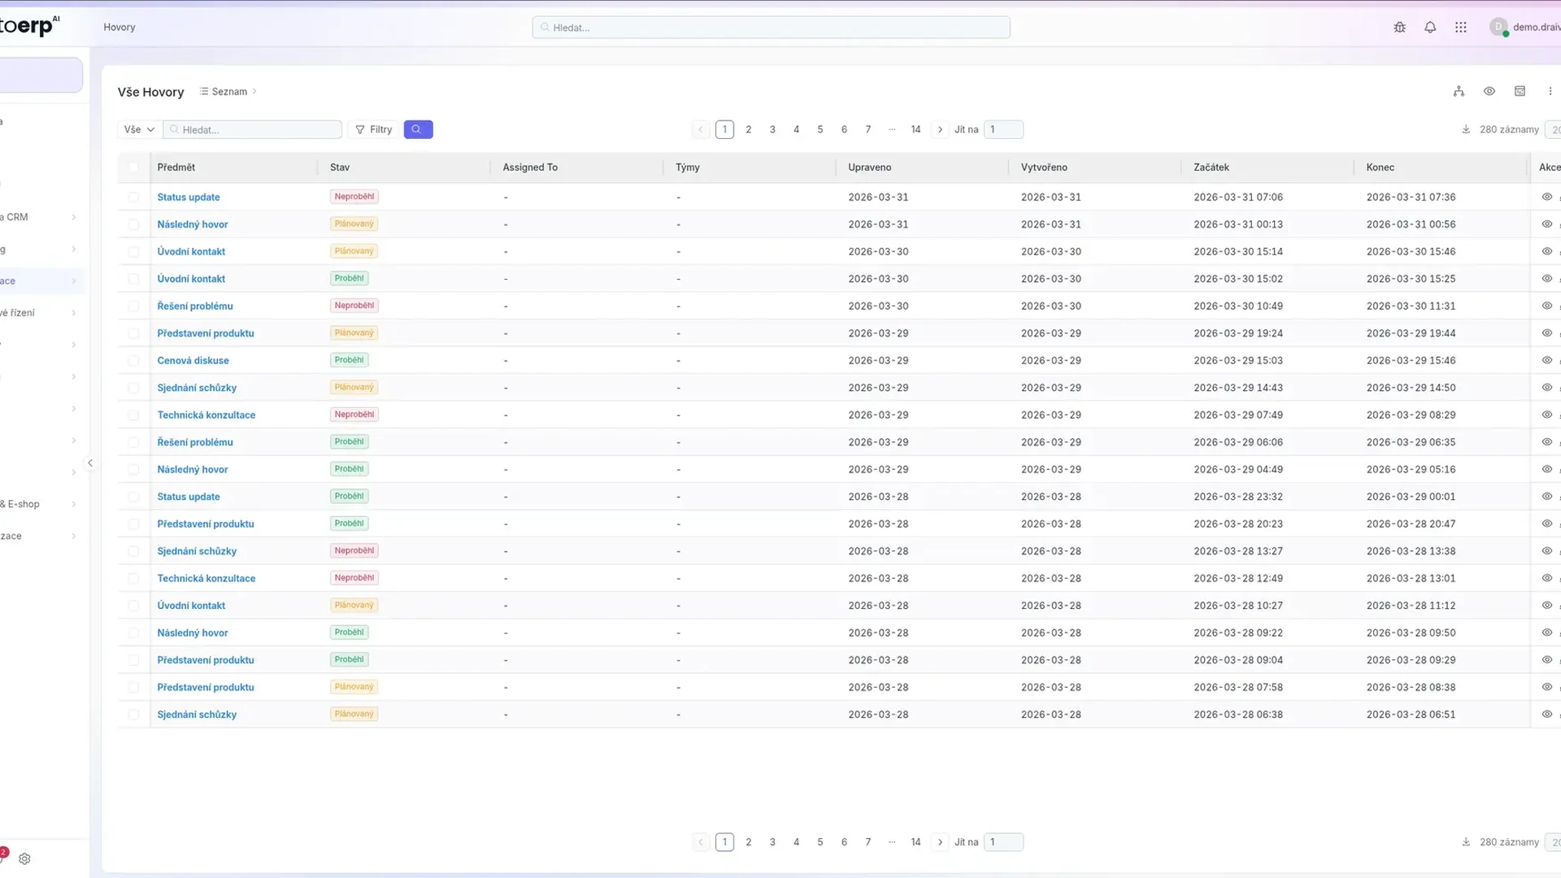Click the bug report icon in header
Screen dimensions: 1561x878
1399,27
